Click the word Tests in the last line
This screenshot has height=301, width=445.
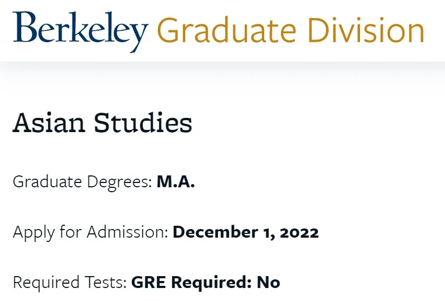click(x=108, y=282)
